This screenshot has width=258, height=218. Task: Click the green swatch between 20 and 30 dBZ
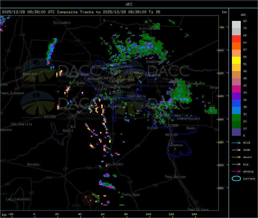point(236,117)
